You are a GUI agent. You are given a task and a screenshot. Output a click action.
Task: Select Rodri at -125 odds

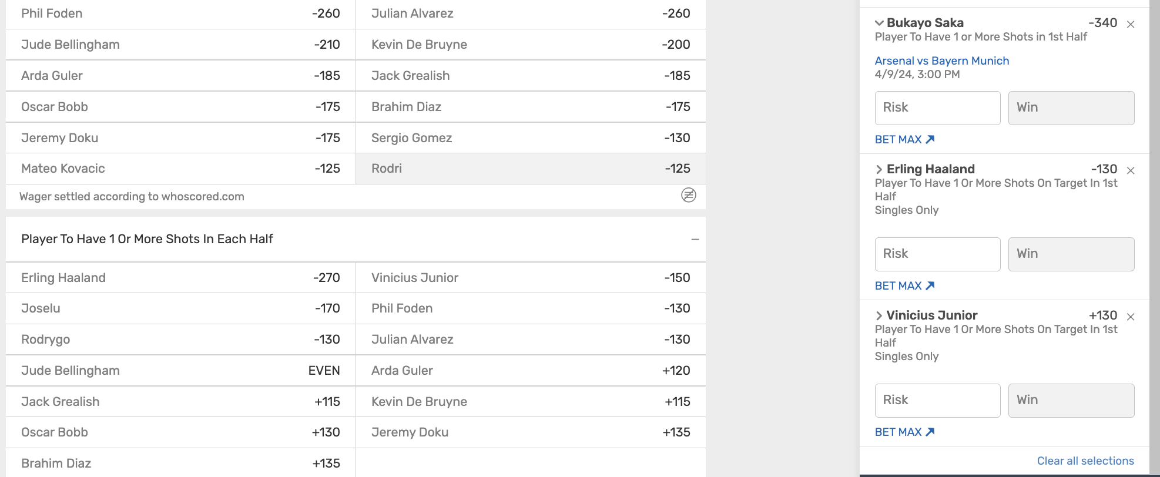click(x=530, y=169)
